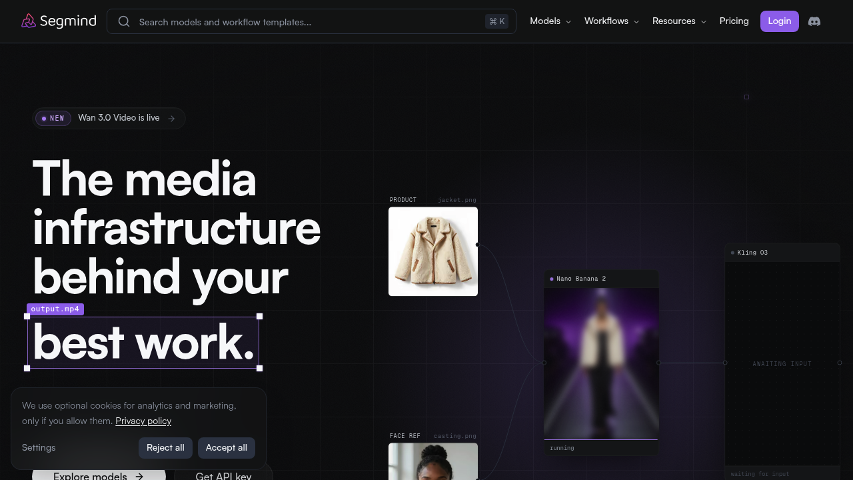Click the Segmind logo icon
The height and width of the screenshot is (480, 853).
pos(28,21)
